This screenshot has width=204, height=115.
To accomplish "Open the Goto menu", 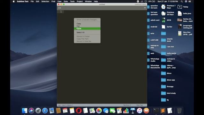I will 66,1.
